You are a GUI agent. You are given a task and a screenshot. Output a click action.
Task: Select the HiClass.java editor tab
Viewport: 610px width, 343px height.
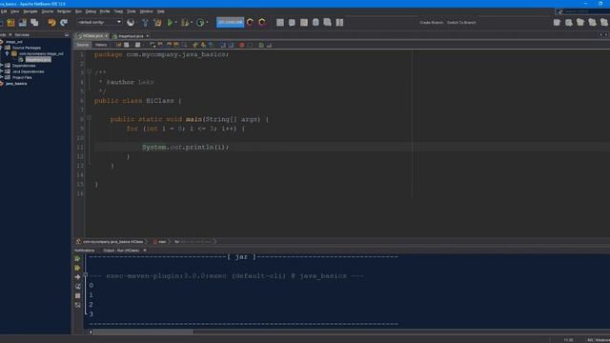[92, 36]
